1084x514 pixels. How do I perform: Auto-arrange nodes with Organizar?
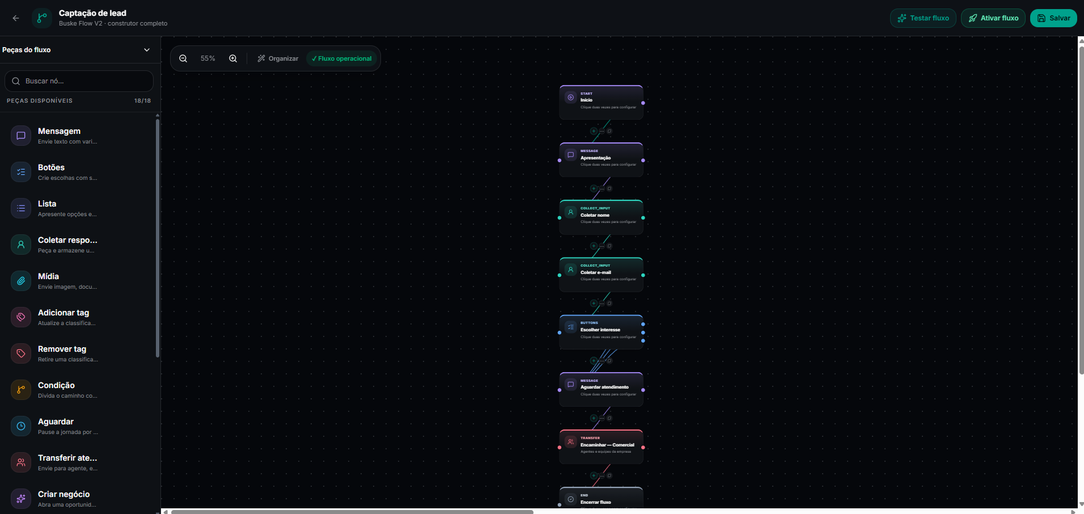point(278,58)
